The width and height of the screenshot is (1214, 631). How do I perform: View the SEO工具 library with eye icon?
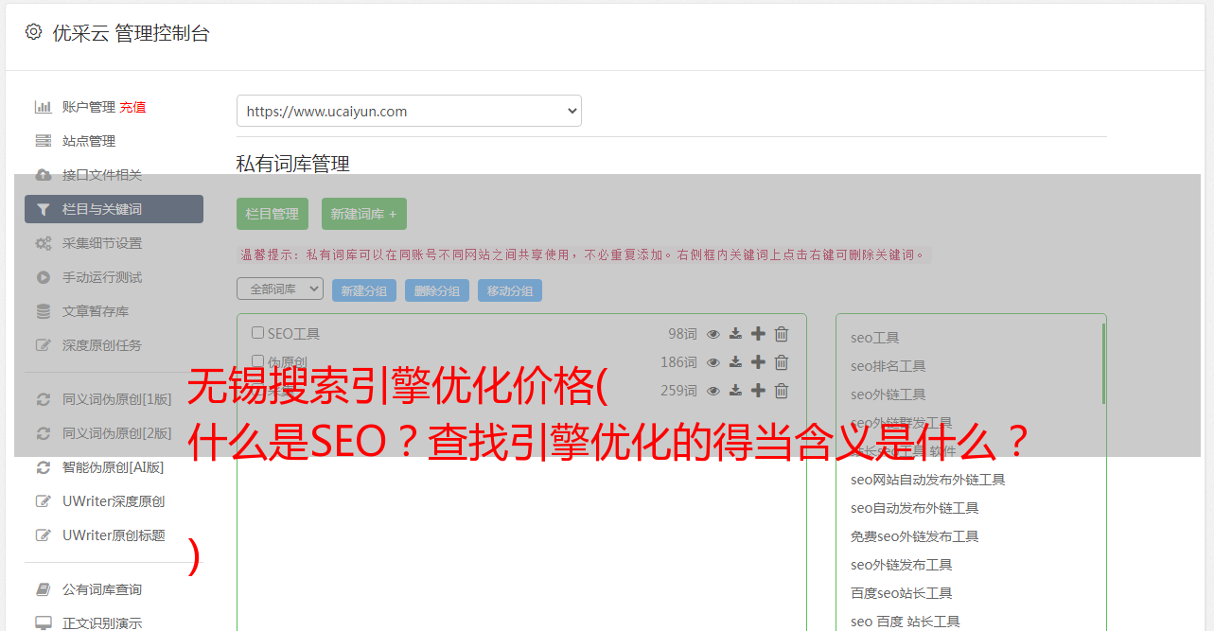click(x=713, y=334)
